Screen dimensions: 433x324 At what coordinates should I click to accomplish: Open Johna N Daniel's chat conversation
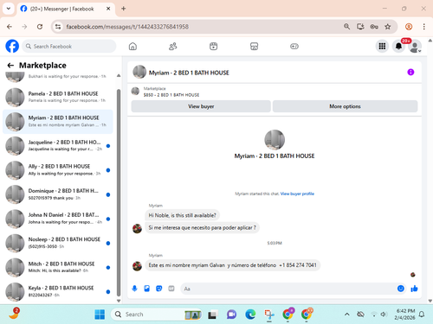click(58, 219)
